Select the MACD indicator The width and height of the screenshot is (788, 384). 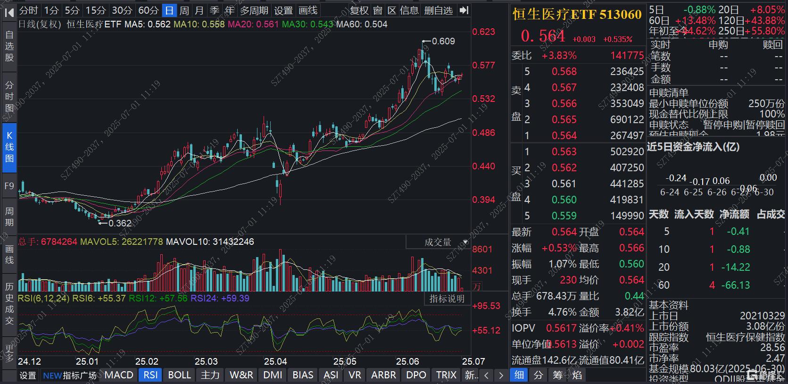click(119, 376)
